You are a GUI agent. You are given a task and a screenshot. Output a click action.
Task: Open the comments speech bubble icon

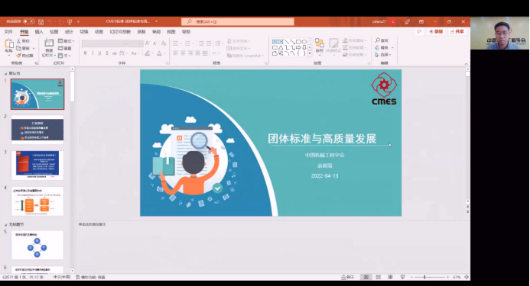pyautogui.click(x=419, y=31)
